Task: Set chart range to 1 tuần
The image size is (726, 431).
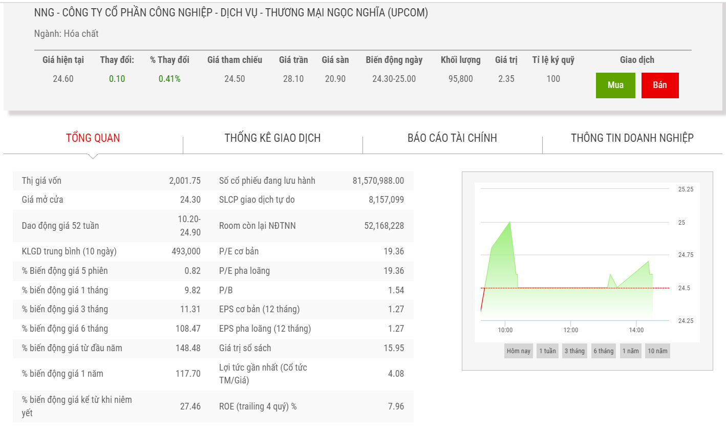Action: tap(547, 351)
